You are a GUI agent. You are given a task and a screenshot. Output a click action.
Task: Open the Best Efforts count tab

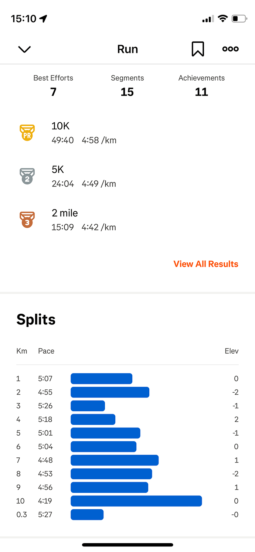(53, 85)
